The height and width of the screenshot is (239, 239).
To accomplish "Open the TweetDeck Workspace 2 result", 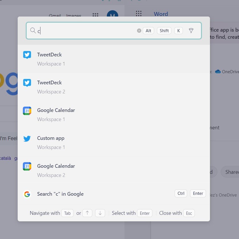I will (114, 87).
